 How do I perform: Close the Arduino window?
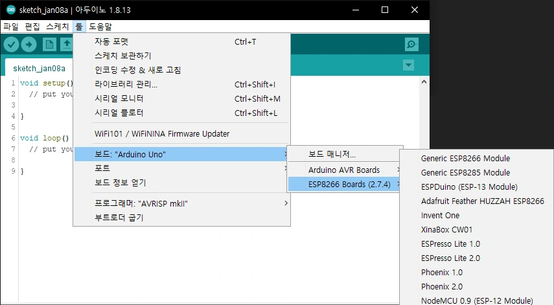(x=415, y=10)
